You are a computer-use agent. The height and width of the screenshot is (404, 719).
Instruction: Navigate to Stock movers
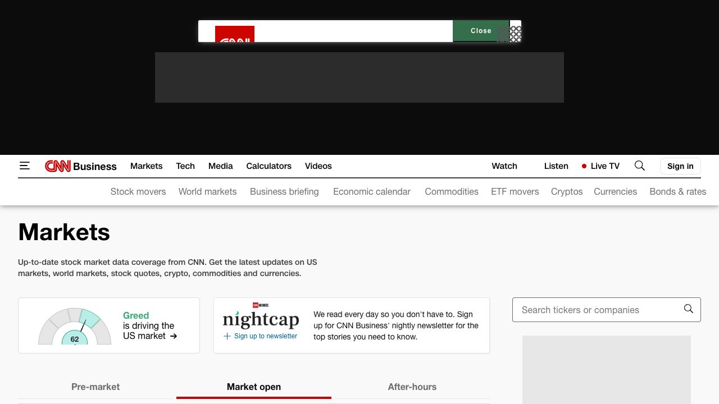click(x=138, y=191)
